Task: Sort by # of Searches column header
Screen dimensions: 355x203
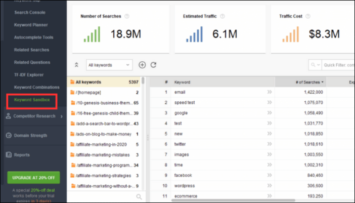Action: pyautogui.click(x=301, y=82)
